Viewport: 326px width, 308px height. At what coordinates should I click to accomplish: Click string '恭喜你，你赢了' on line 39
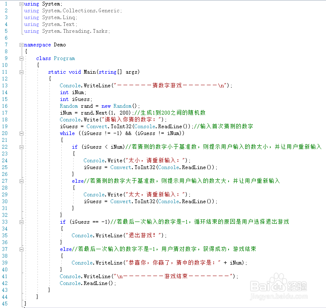click(x=149, y=263)
